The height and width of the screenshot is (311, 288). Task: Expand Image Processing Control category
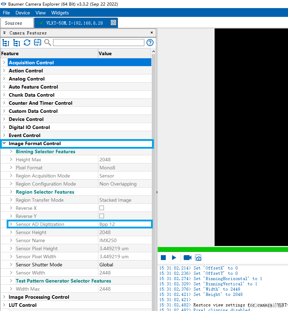(x=4, y=297)
